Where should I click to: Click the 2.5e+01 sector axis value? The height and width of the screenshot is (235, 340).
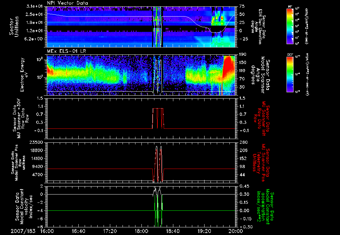[x=35, y=14]
